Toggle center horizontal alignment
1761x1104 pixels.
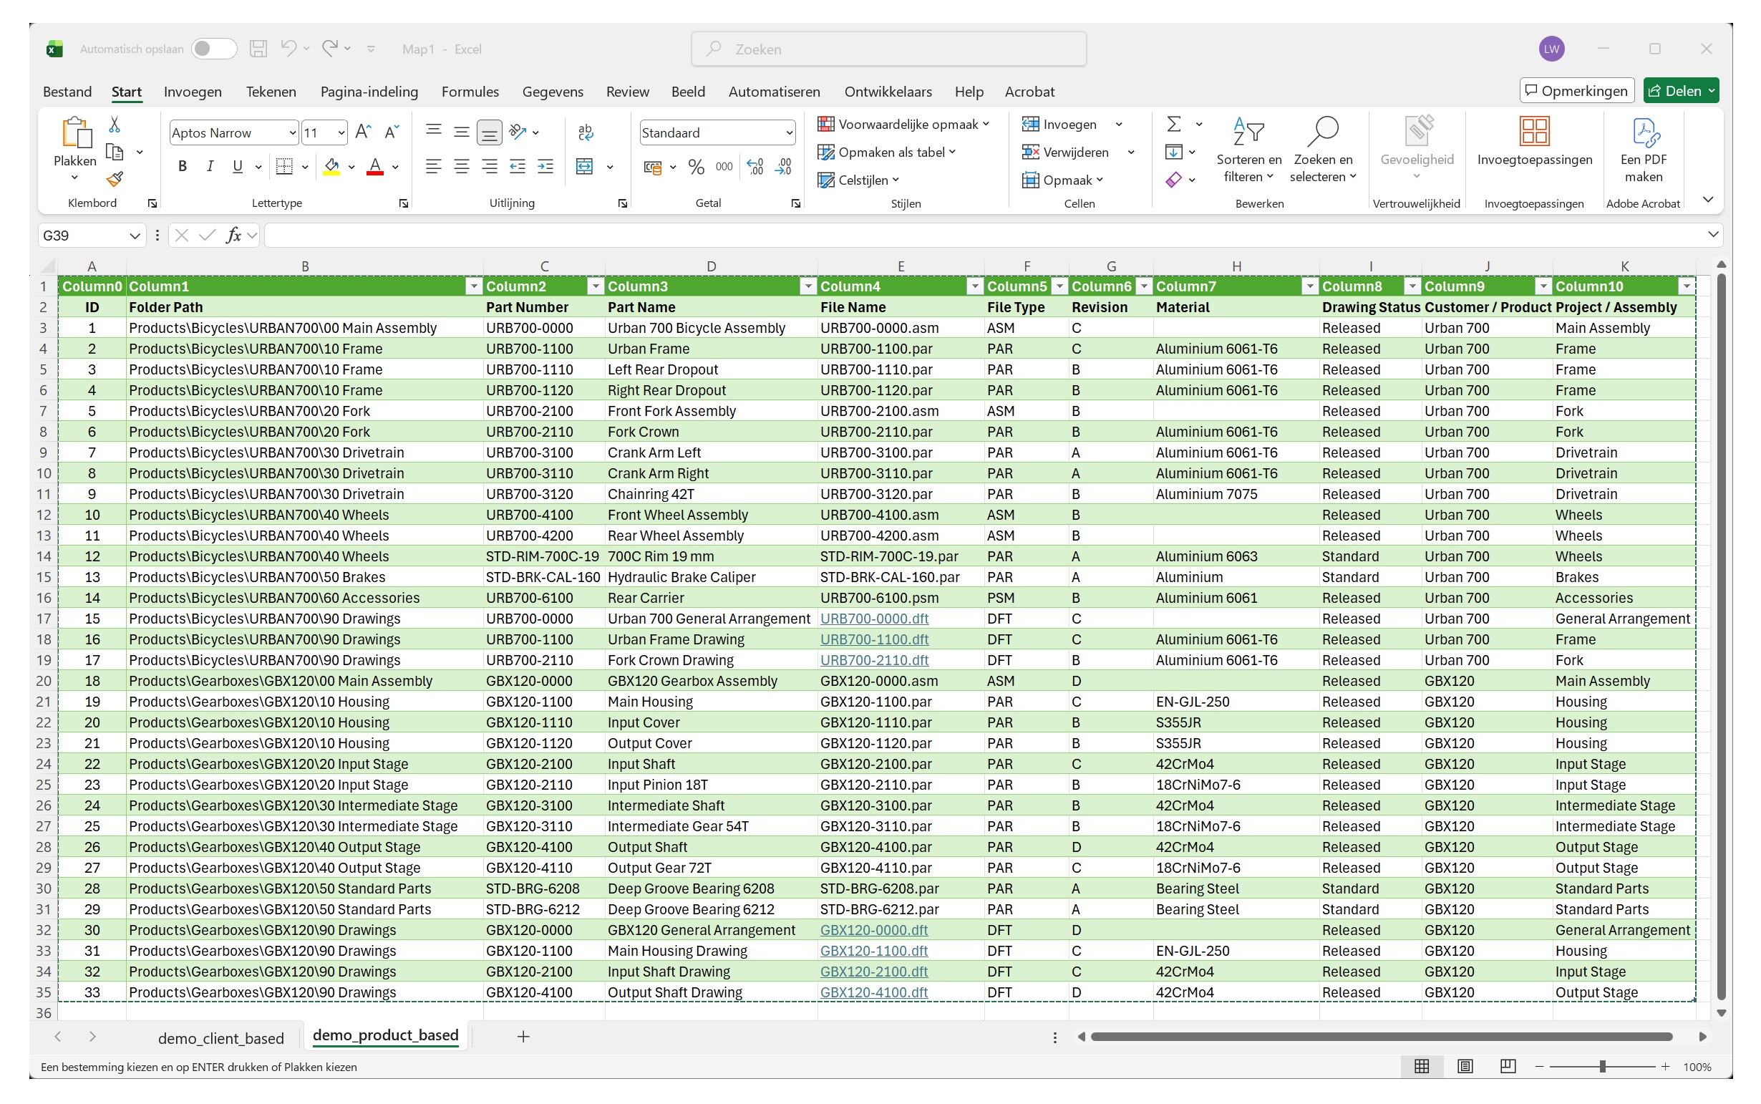(462, 167)
